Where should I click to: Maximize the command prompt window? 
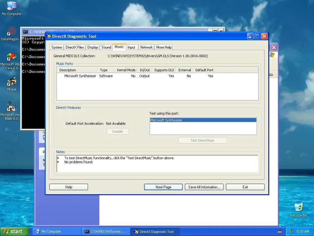click(x=215, y=31)
